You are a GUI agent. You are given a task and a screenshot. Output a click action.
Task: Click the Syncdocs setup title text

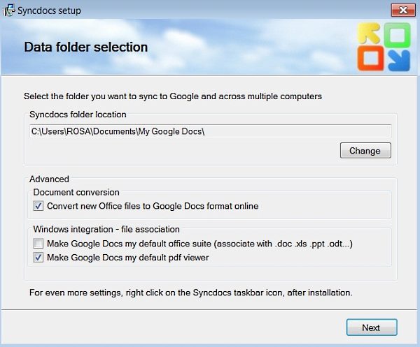pyautogui.click(x=51, y=10)
